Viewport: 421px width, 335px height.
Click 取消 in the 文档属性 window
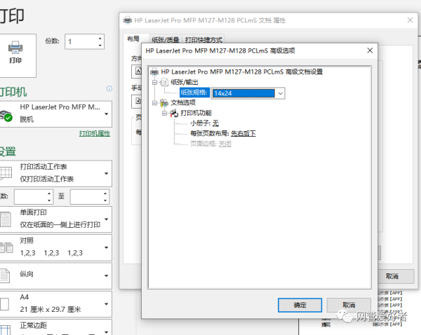coord(392,276)
